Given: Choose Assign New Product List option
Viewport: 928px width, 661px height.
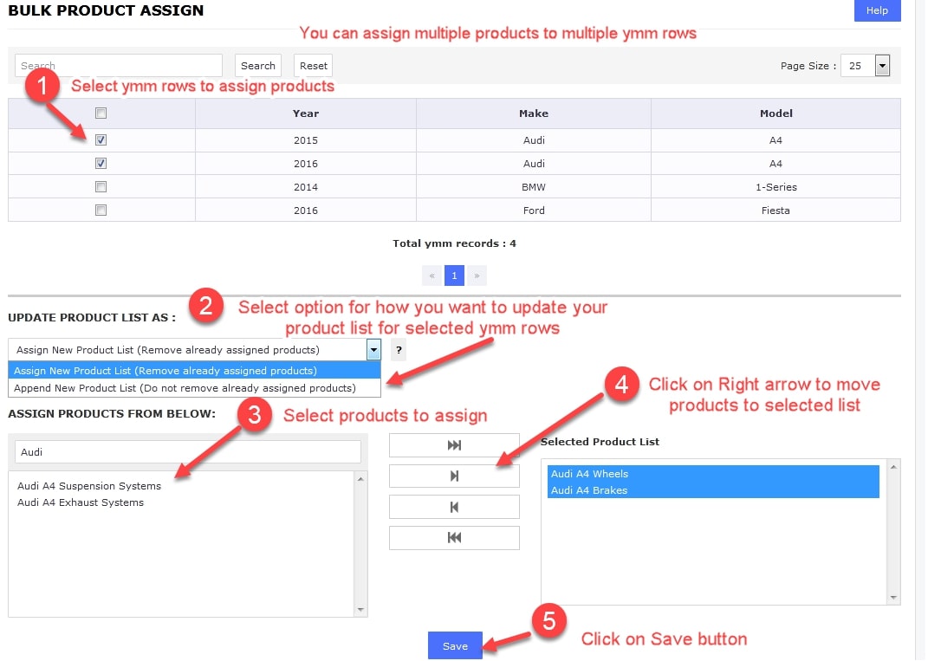Looking at the screenshot, I should (x=165, y=371).
